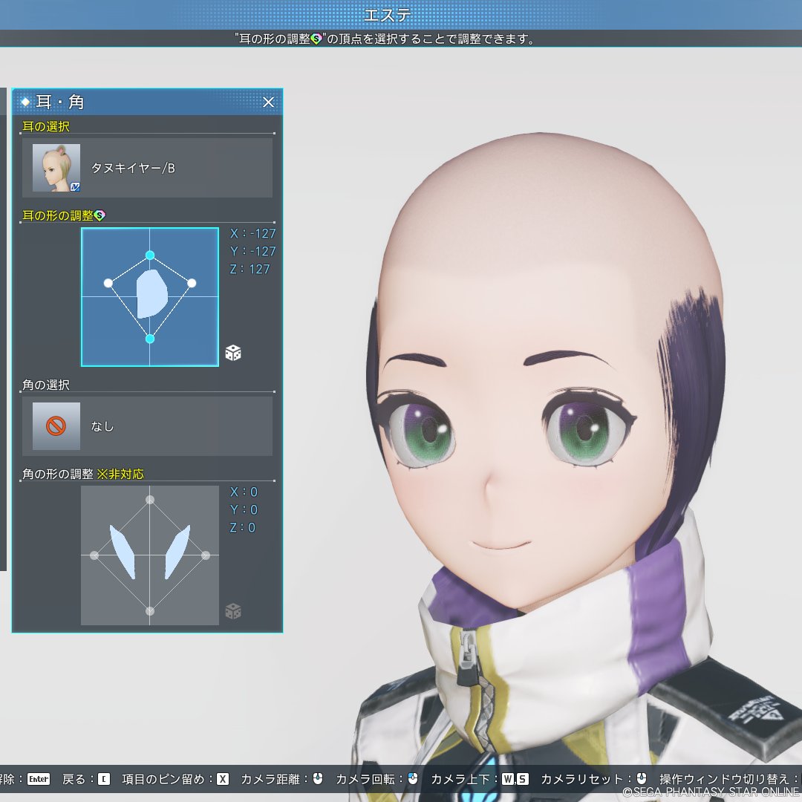Click the エステ title bar text
802x802 pixels.
[387, 15]
